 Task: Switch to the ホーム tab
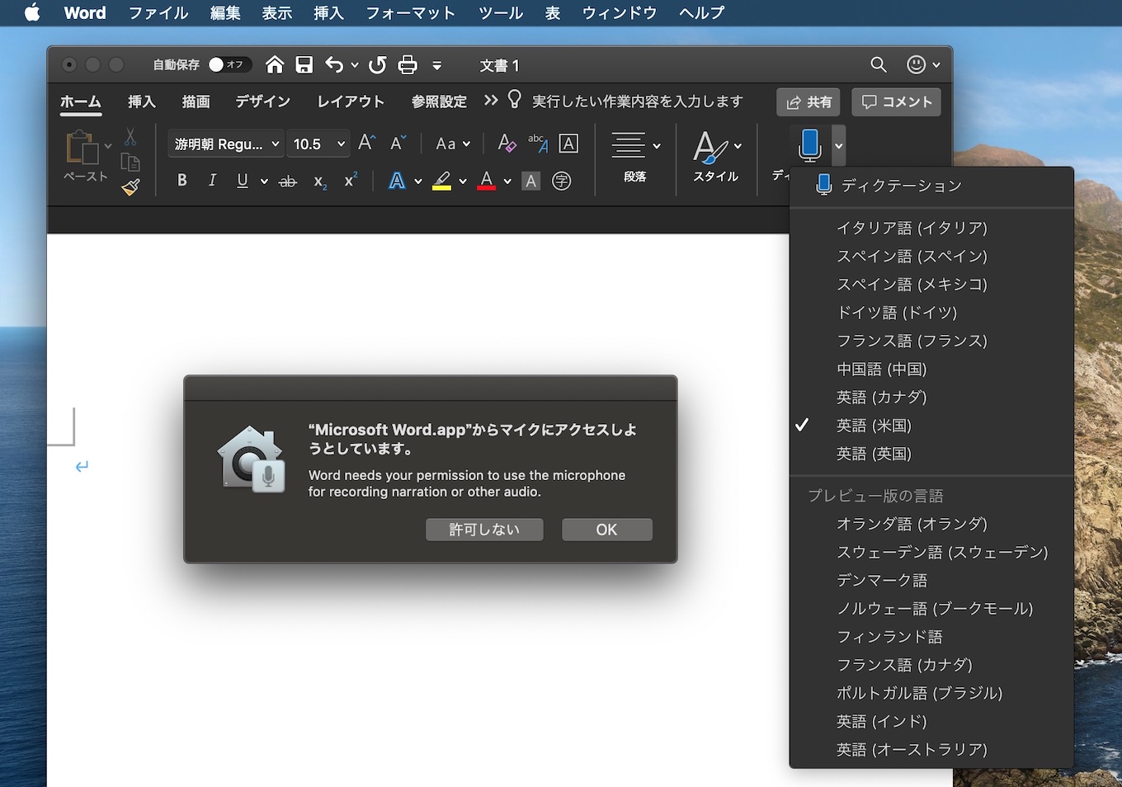[x=81, y=101]
